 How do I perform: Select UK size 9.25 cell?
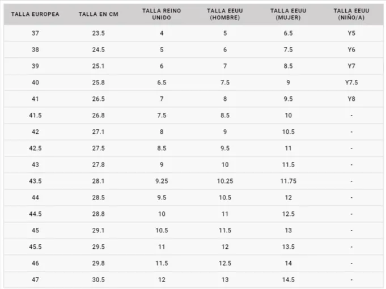click(162, 181)
